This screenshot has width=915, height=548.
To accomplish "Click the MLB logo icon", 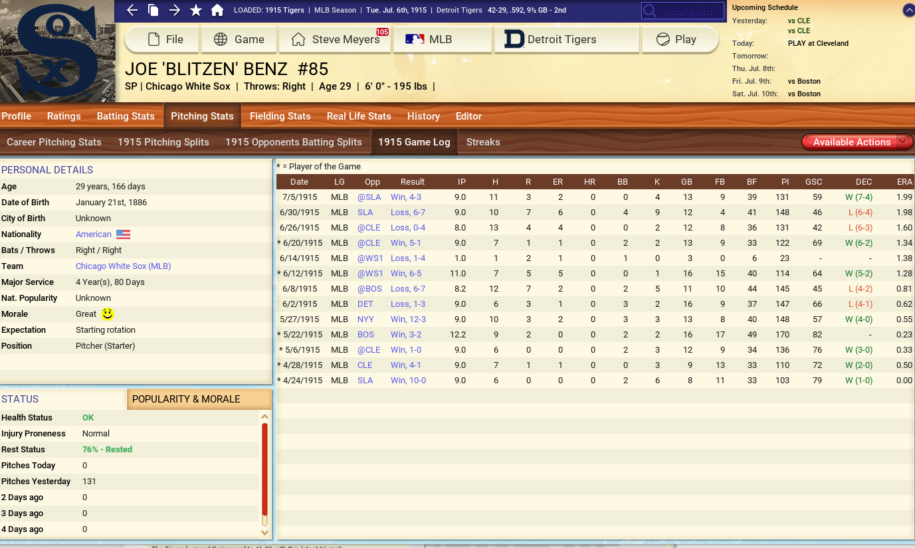I will coord(415,40).
